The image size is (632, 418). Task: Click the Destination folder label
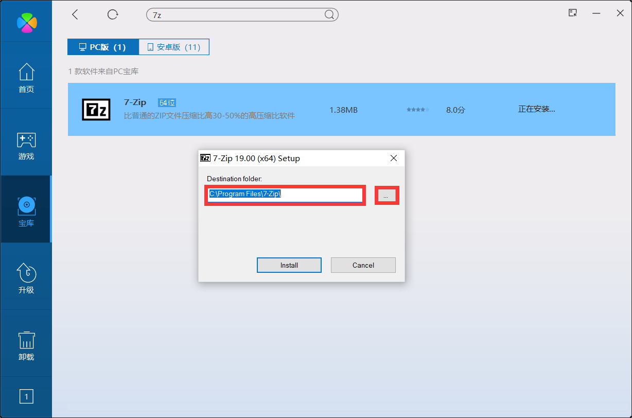pyautogui.click(x=235, y=179)
